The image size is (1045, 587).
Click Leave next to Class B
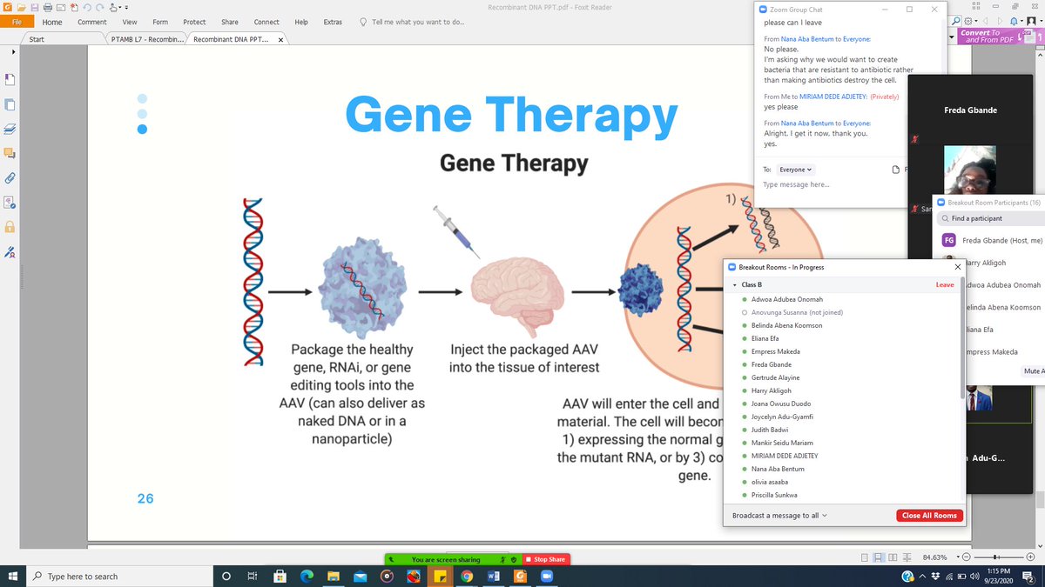(x=945, y=285)
